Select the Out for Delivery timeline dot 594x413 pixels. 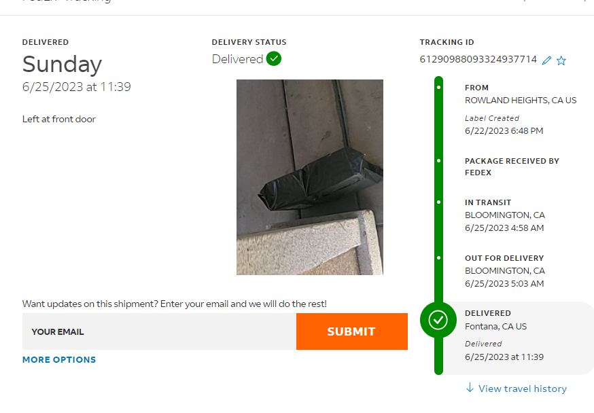pyautogui.click(x=438, y=258)
